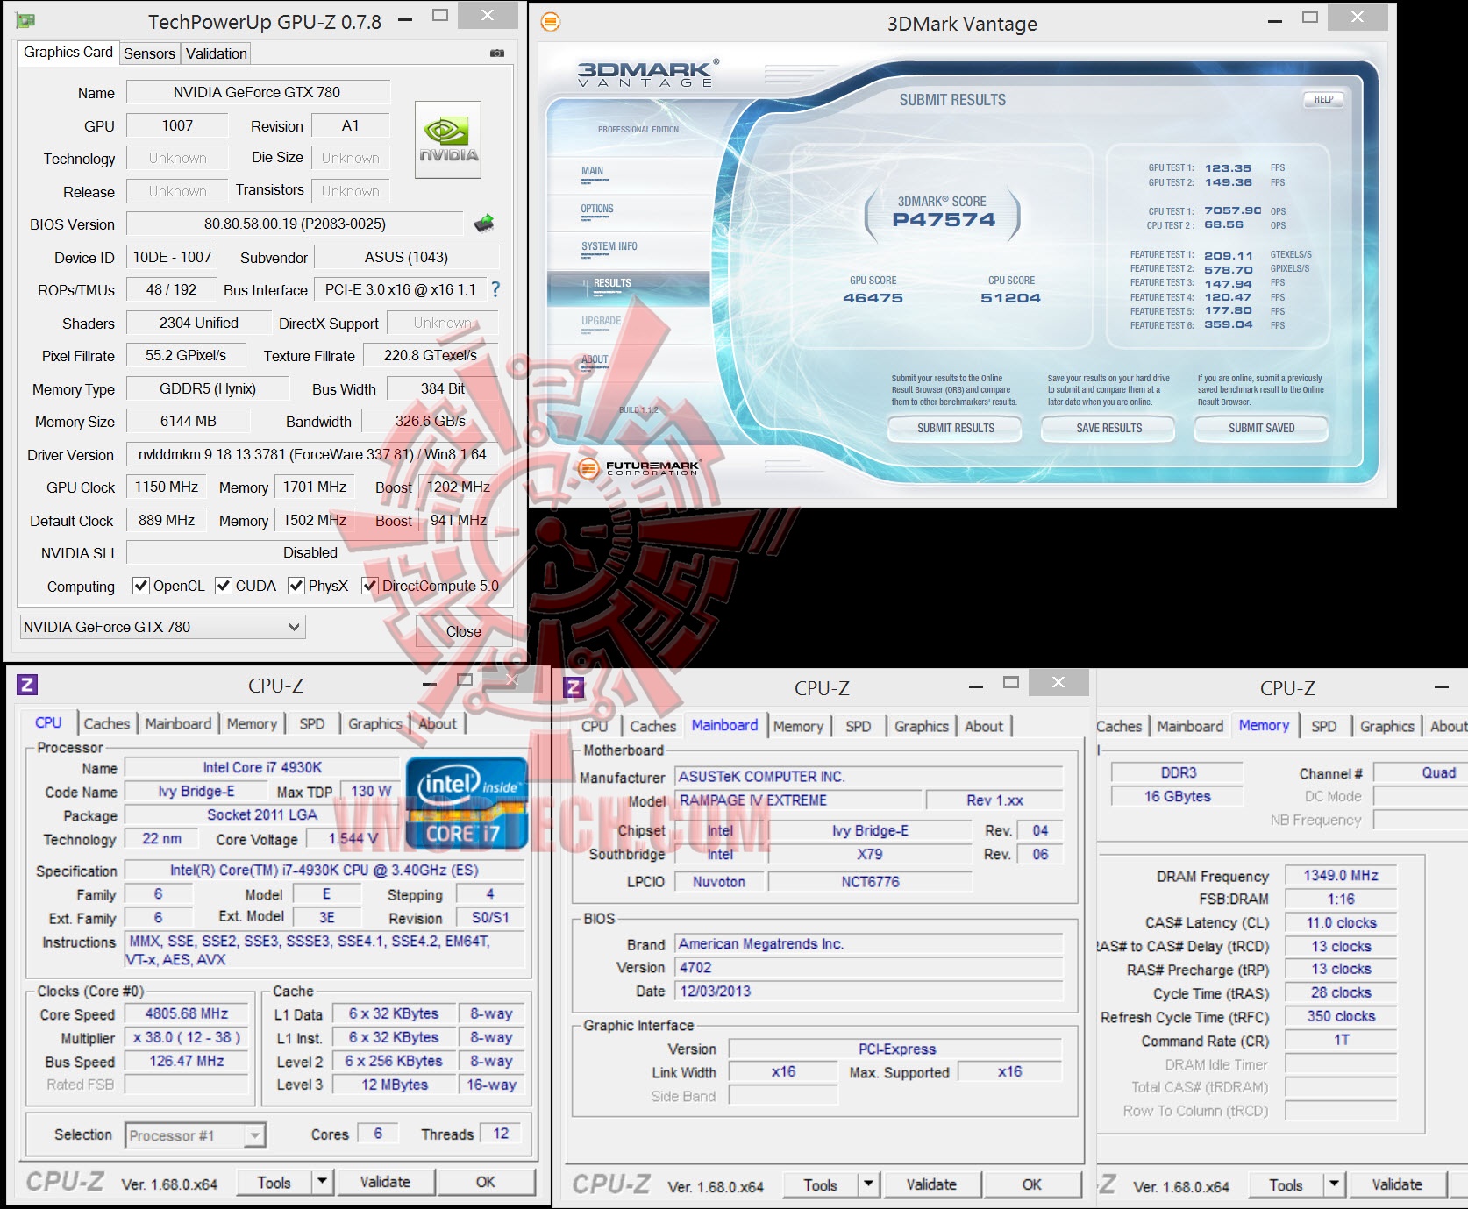The height and width of the screenshot is (1209, 1468).
Task: Click Validate in the Memory CPU-Z window
Action: (1397, 1184)
